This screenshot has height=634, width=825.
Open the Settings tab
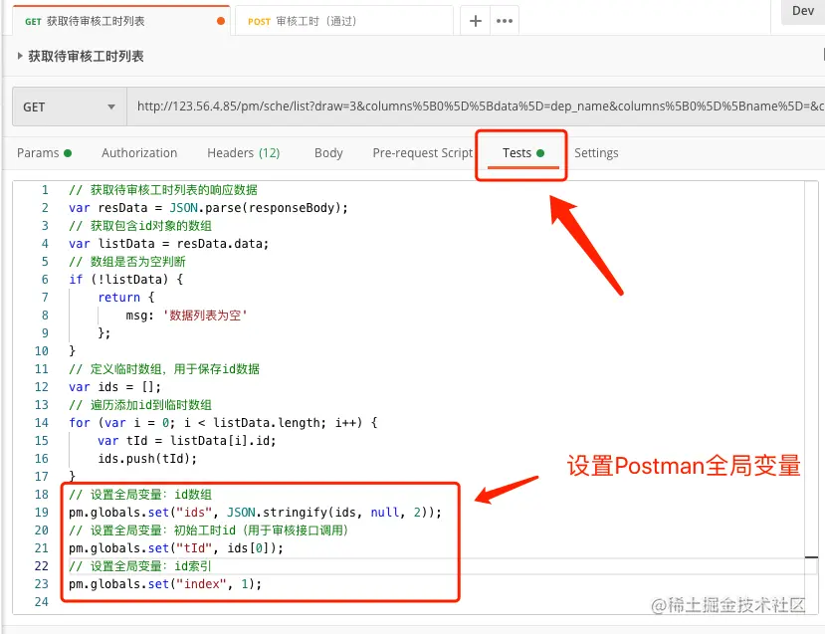[596, 153]
